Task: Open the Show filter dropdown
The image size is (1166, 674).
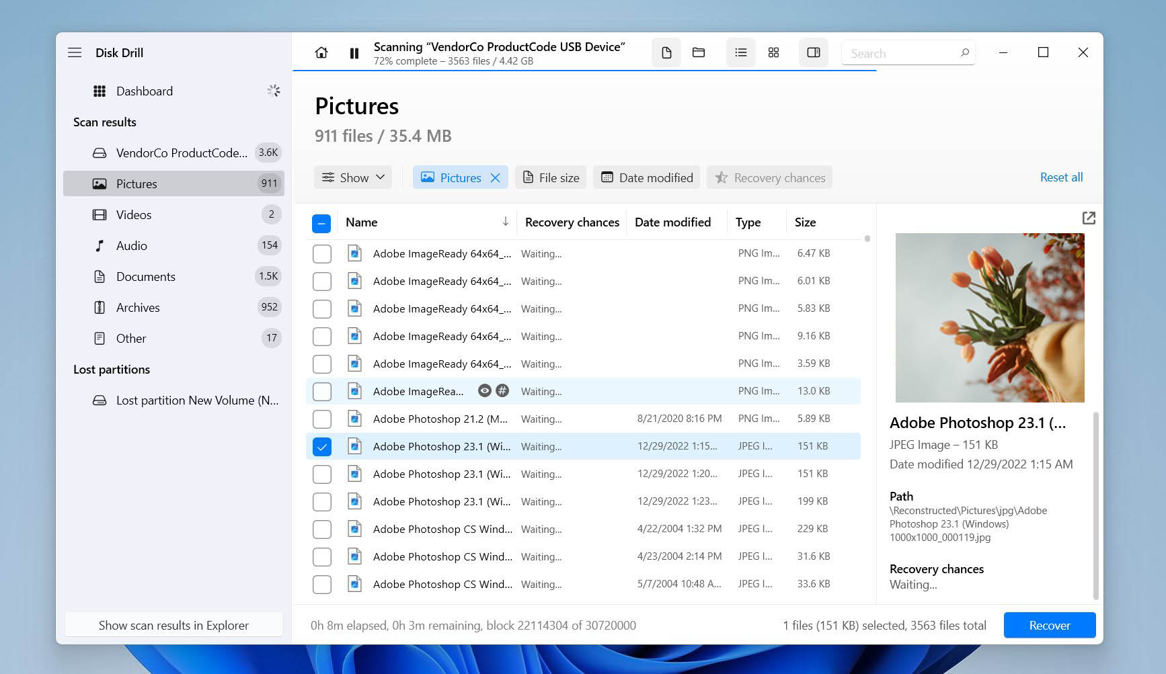Action: 353,177
